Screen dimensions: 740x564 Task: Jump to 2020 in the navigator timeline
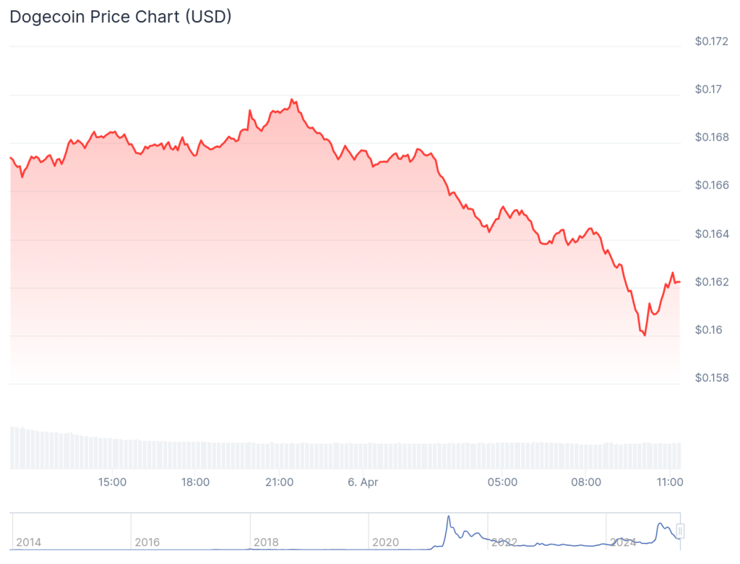384,542
